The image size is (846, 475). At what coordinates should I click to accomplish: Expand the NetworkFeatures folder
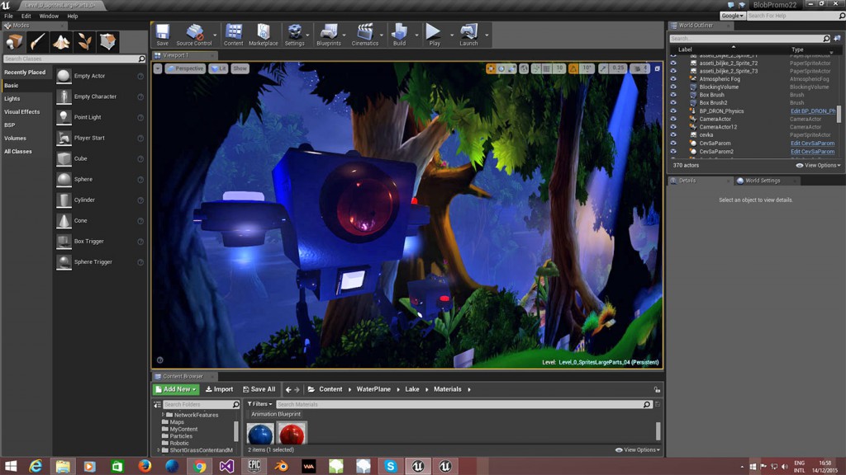163,416
